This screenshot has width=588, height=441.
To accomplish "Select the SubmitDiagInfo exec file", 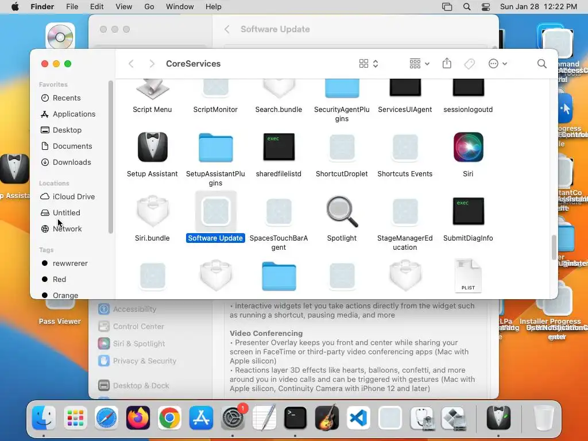I will coord(468,211).
